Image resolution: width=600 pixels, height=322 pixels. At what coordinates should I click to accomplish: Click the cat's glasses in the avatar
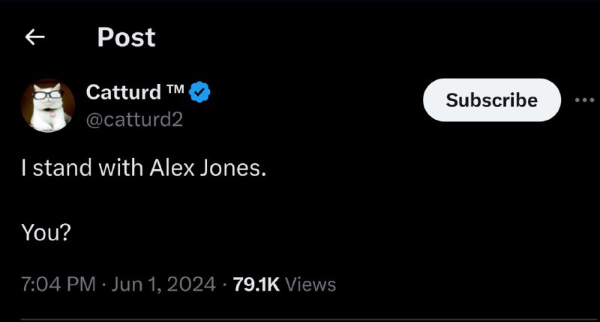(48, 94)
